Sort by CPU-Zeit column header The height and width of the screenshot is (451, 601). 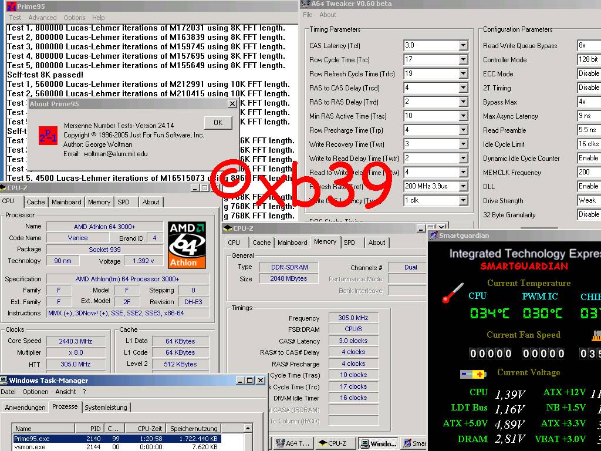(145, 428)
